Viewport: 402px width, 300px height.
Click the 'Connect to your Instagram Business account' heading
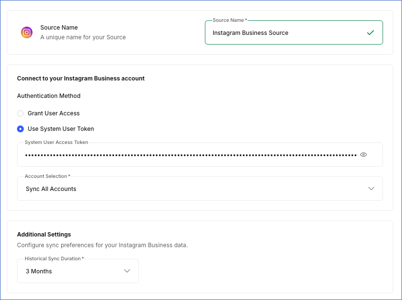pos(81,79)
